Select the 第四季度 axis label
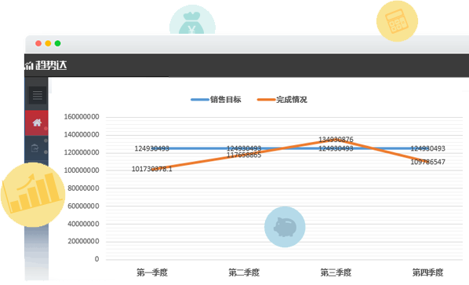The height and width of the screenshot is (285, 469). (427, 272)
